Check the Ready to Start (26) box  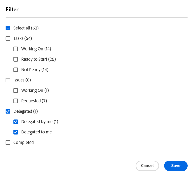coord(16,59)
